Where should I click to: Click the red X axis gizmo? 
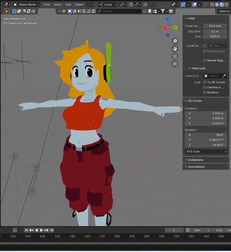point(165,28)
